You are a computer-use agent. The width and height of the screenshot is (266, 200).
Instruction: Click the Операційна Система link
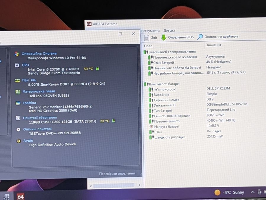tap(39, 53)
